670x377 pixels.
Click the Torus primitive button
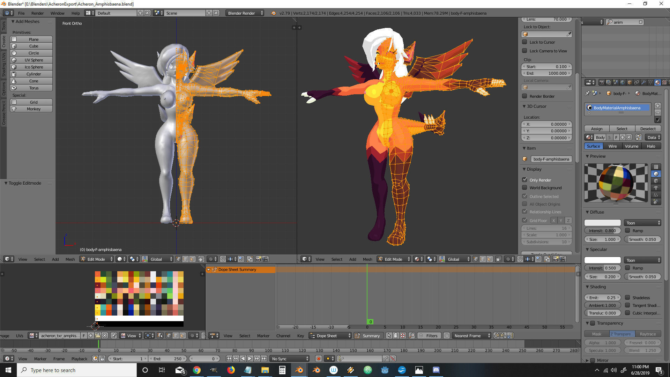point(31,88)
